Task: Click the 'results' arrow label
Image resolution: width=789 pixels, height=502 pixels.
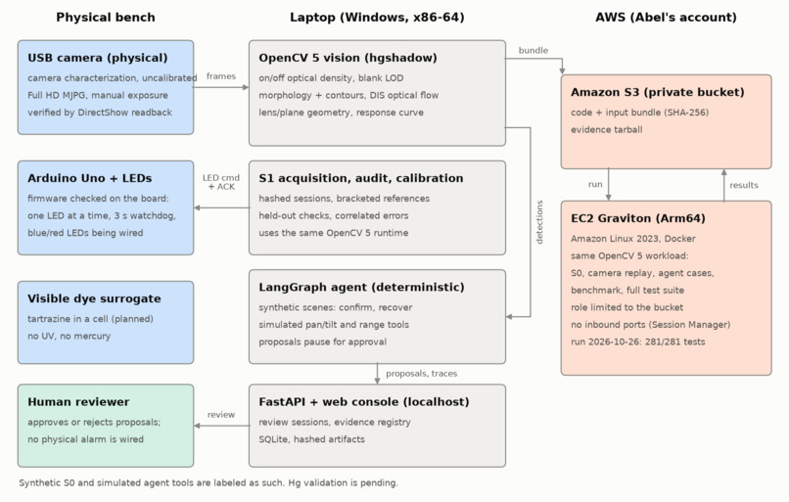Action: point(744,185)
